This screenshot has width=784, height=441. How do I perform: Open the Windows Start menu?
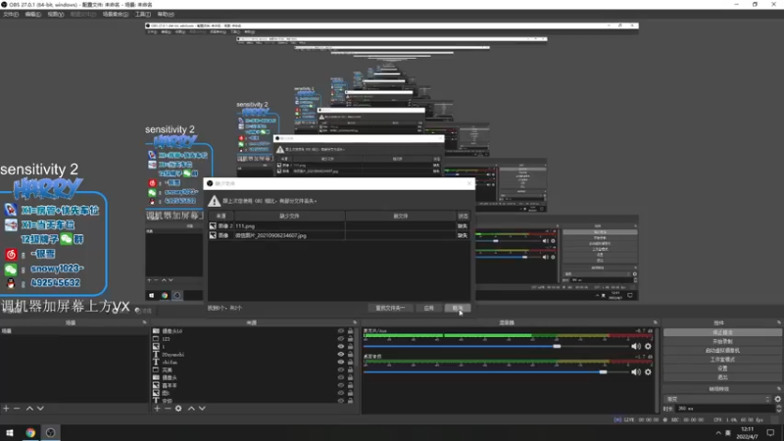click(x=10, y=432)
